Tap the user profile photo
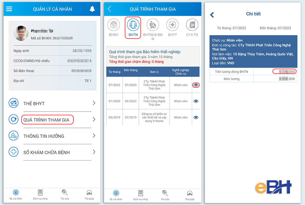This screenshot has width=305, height=205. click(x=21, y=33)
